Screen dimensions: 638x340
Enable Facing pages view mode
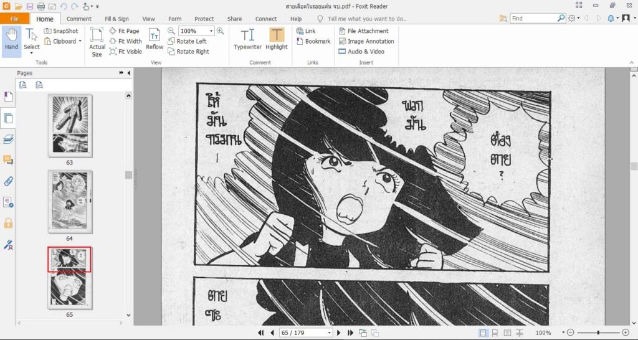(x=507, y=333)
